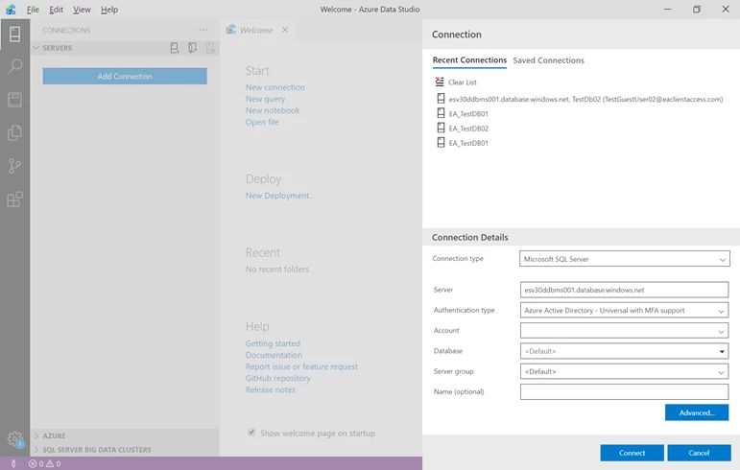This screenshot has width=740, height=470.
Task: Click the Show Active Connections icon
Action: tap(210, 48)
